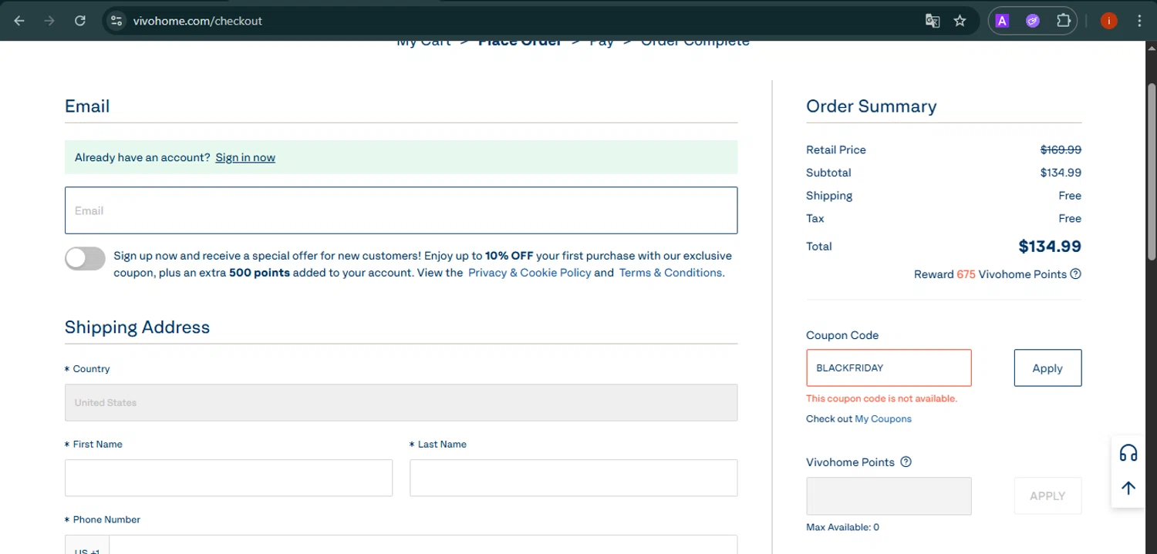Screen dimensions: 1157x554
Task: Click the First Name field
Action: (228, 478)
